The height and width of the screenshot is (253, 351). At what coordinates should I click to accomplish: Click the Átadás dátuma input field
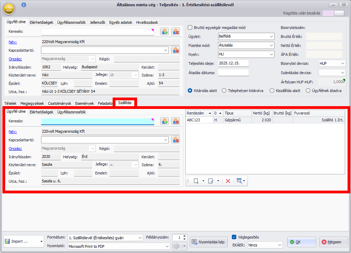coord(233,73)
